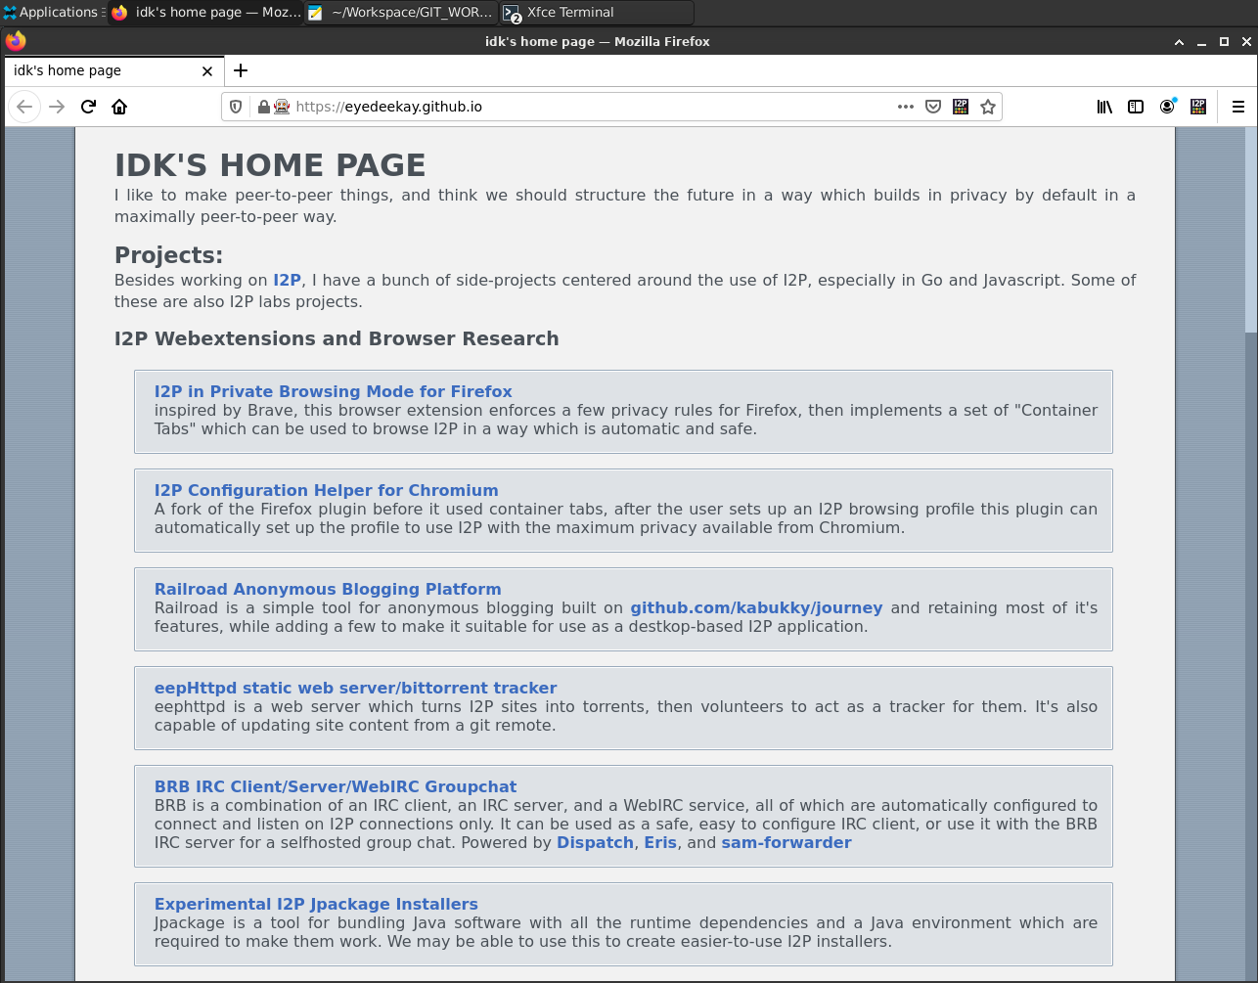
Task: Bookmark this page with the star
Action: [x=988, y=107]
